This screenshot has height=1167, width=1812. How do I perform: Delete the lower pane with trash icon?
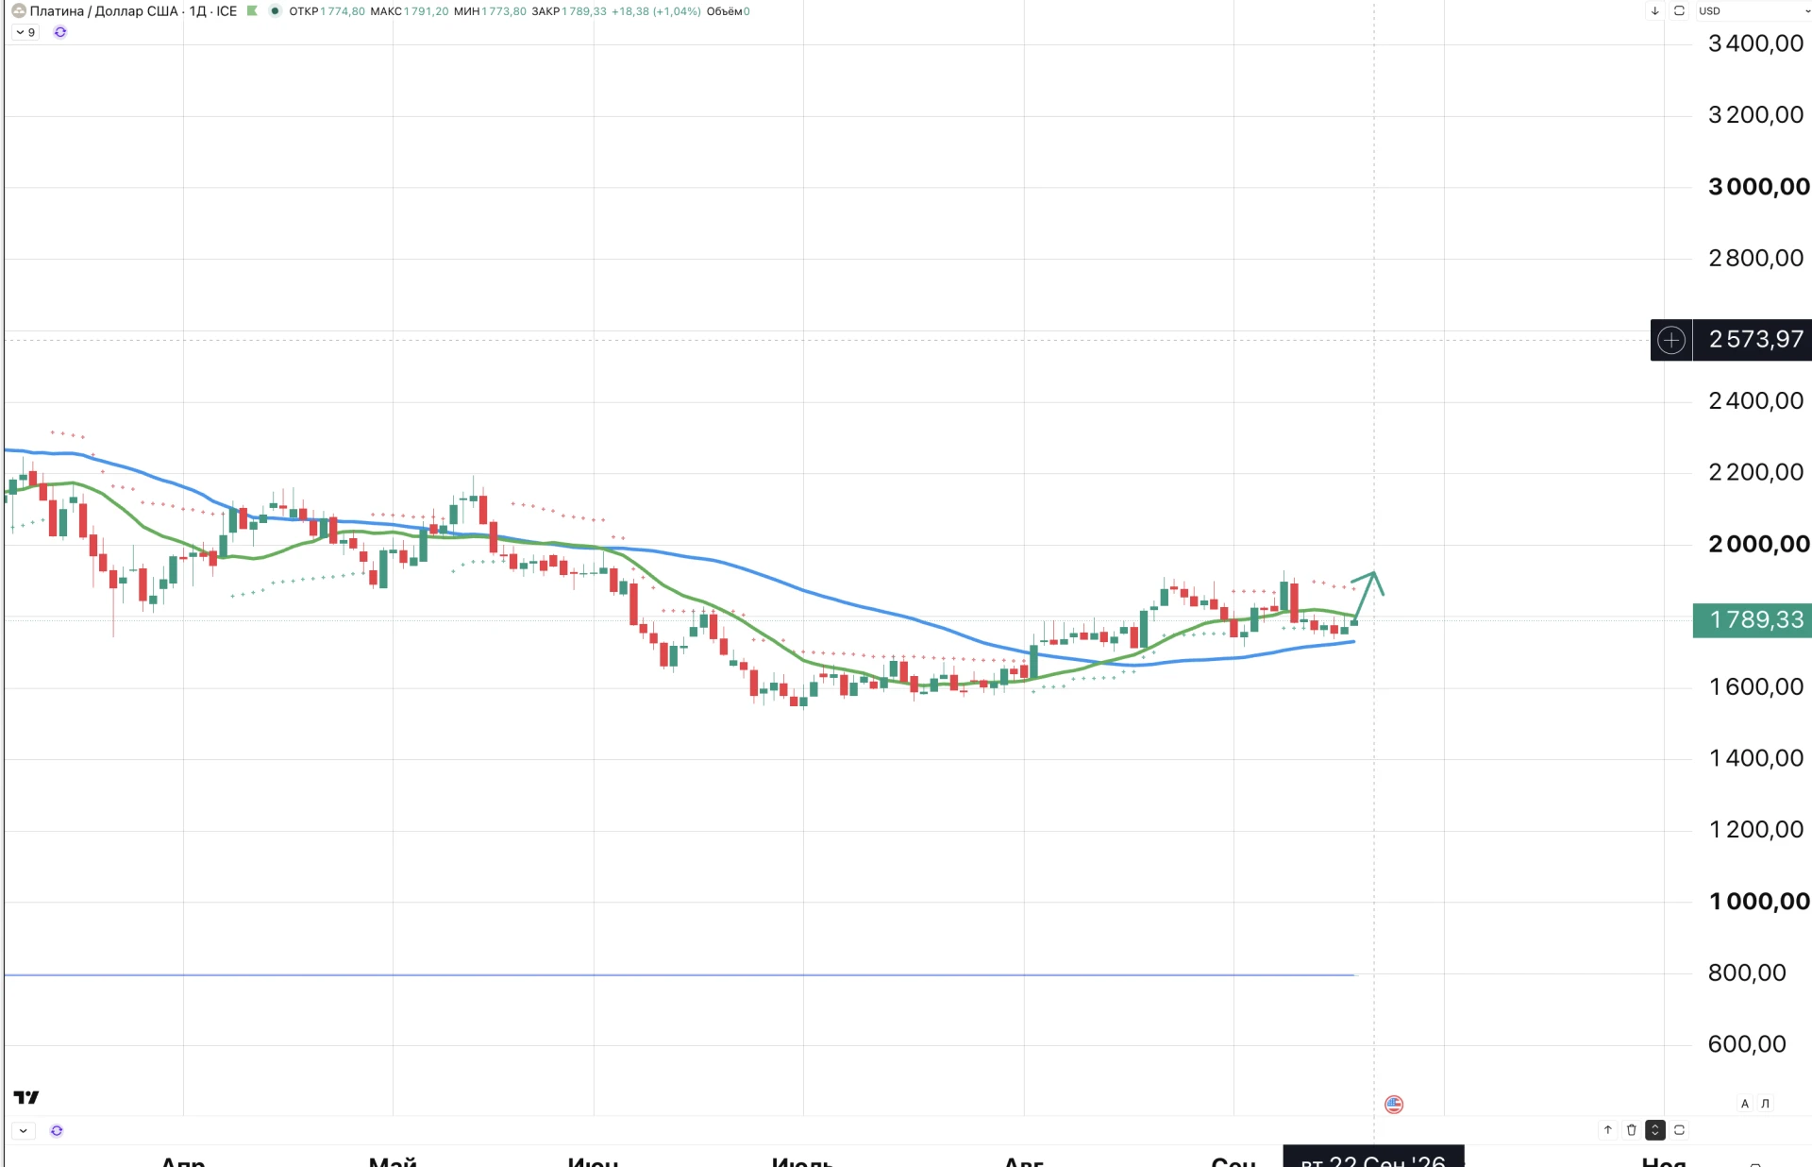(x=1632, y=1130)
